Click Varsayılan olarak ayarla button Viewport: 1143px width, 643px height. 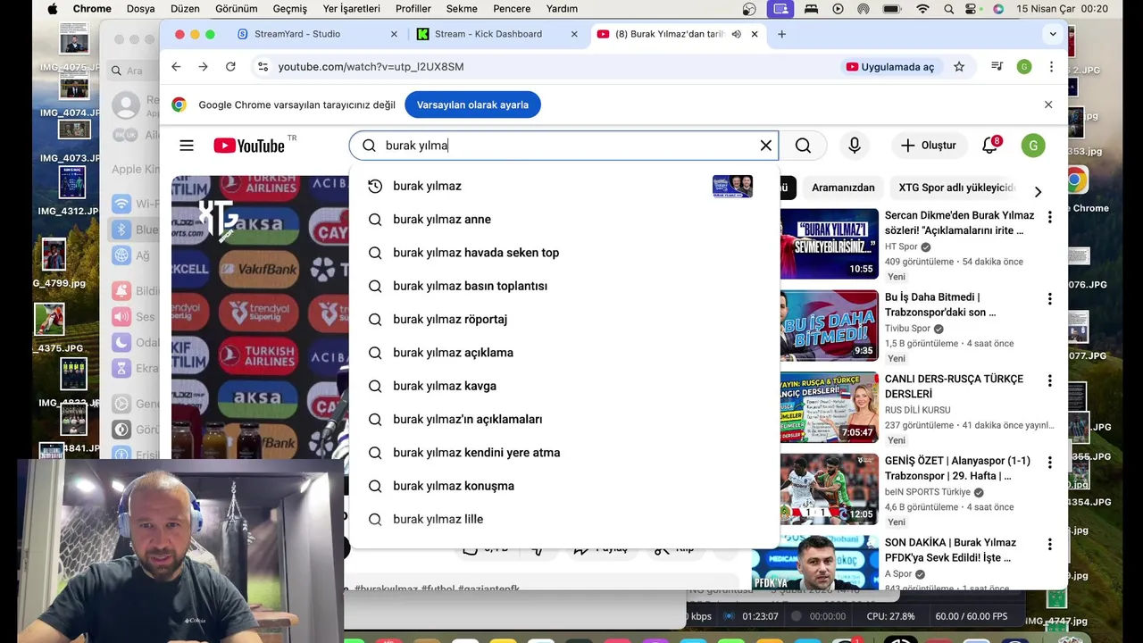(472, 104)
